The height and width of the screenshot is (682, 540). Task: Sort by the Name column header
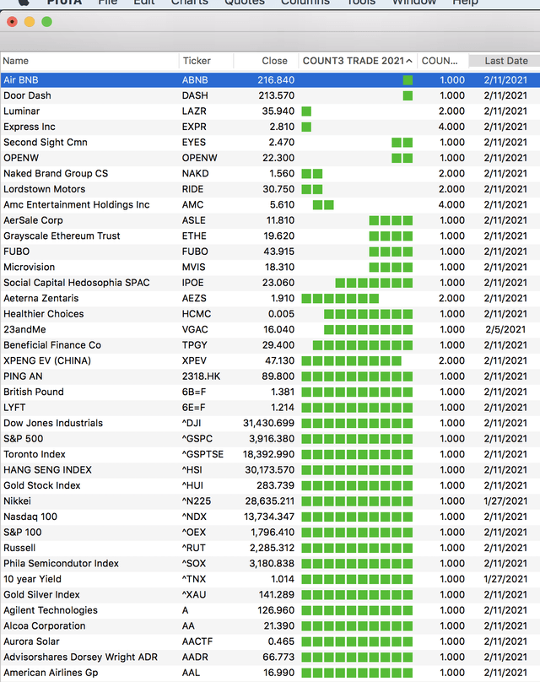click(16, 61)
